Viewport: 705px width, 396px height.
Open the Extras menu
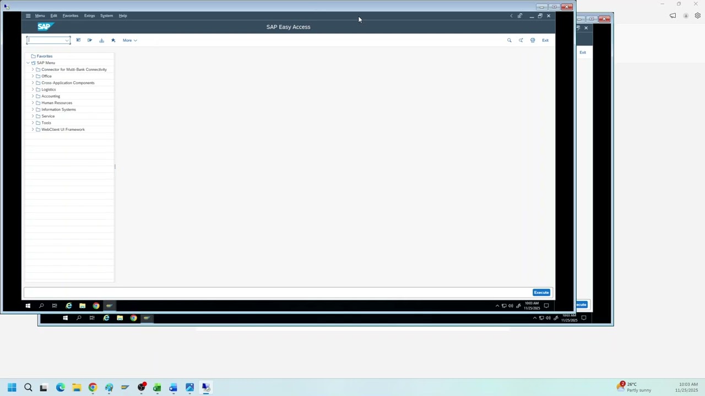tap(89, 16)
